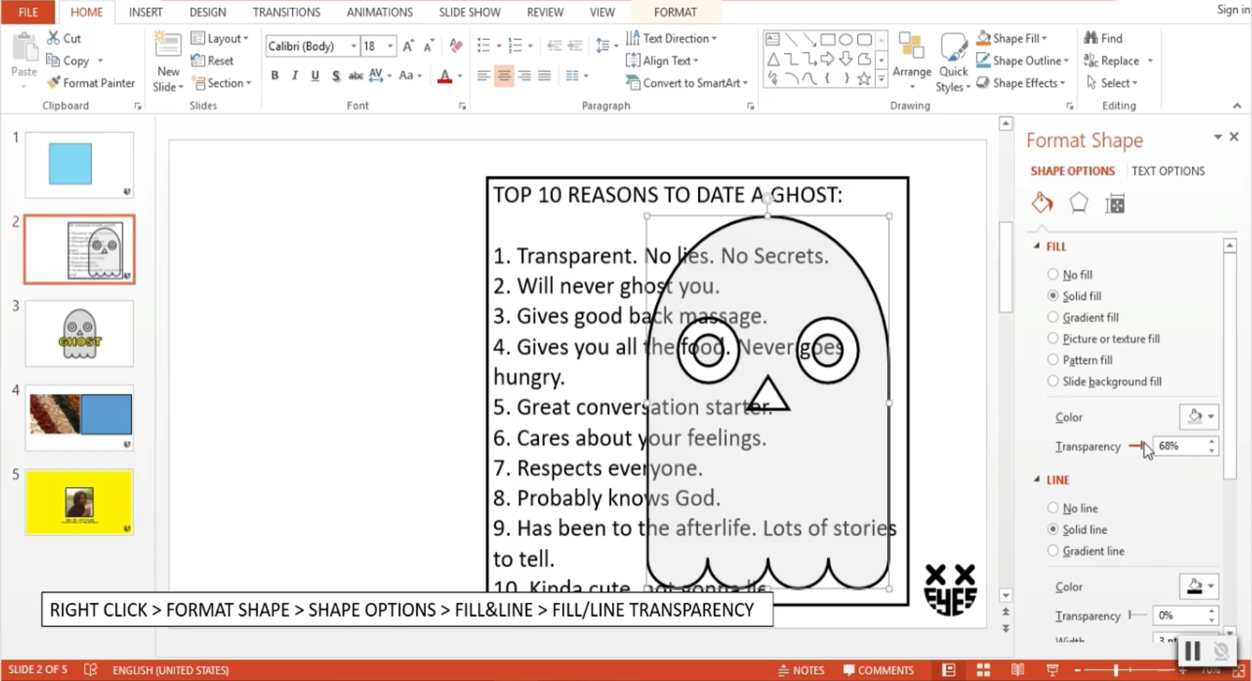This screenshot has height=681, width=1252.
Task: Switch to TEXT OPTIONS tab
Action: [1167, 171]
